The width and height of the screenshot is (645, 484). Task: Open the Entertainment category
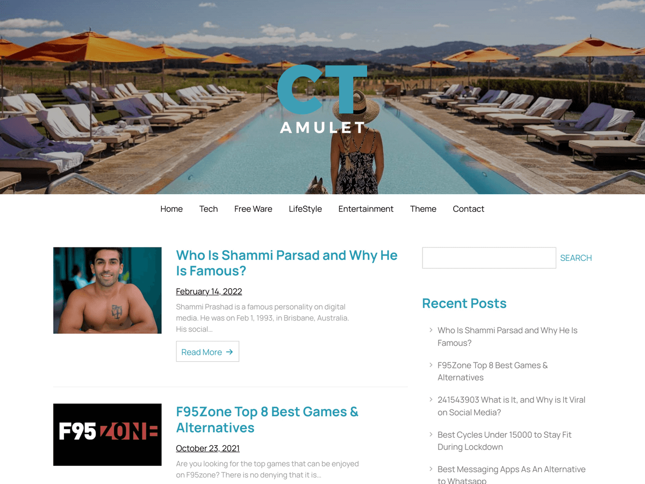pyautogui.click(x=366, y=209)
